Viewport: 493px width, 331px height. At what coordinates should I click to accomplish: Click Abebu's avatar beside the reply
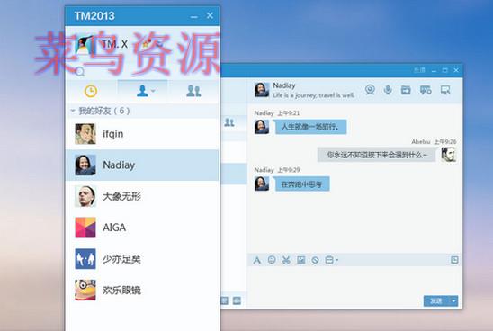pos(449,155)
